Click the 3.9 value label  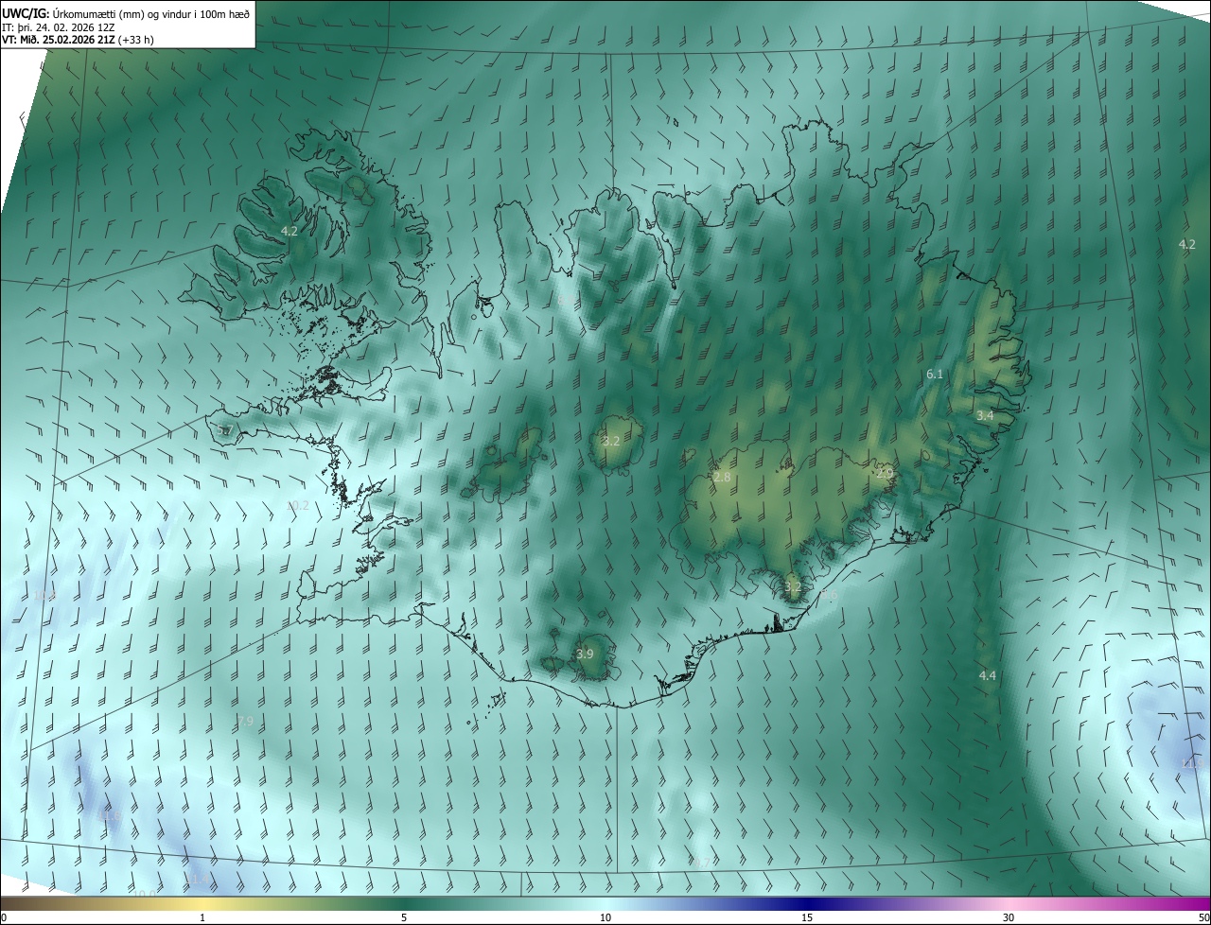585,654
